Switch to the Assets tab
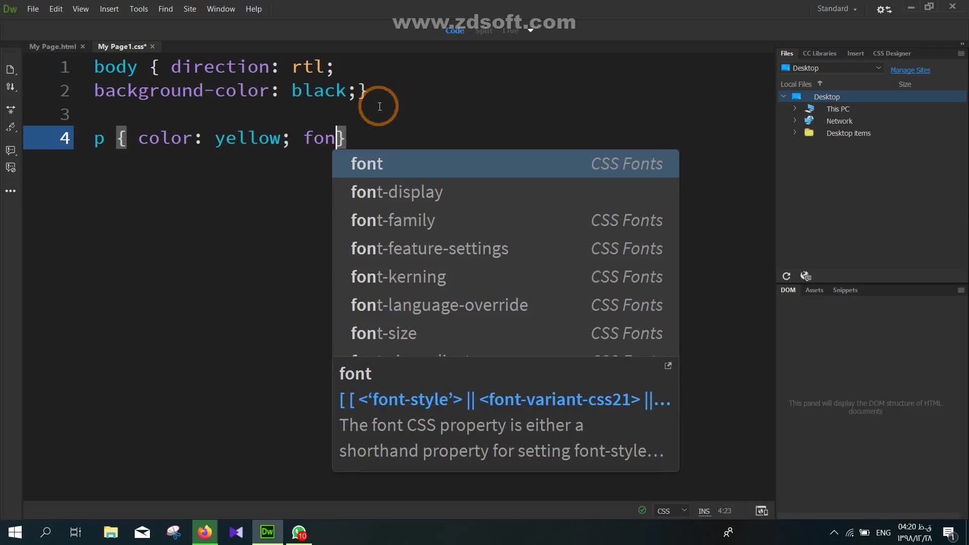Image resolution: width=969 pixels, height=545 pixels. coord(814,290)
